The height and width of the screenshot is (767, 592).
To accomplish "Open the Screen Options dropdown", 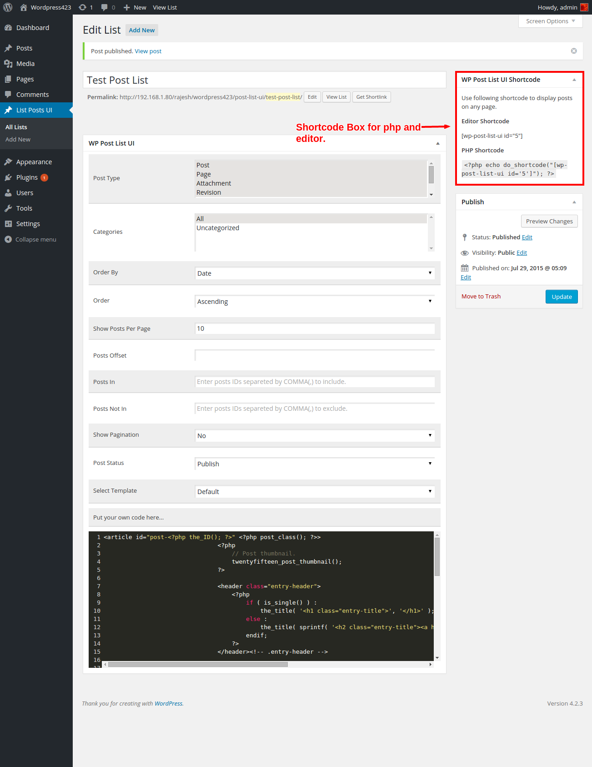I will [x=550, y=21].
